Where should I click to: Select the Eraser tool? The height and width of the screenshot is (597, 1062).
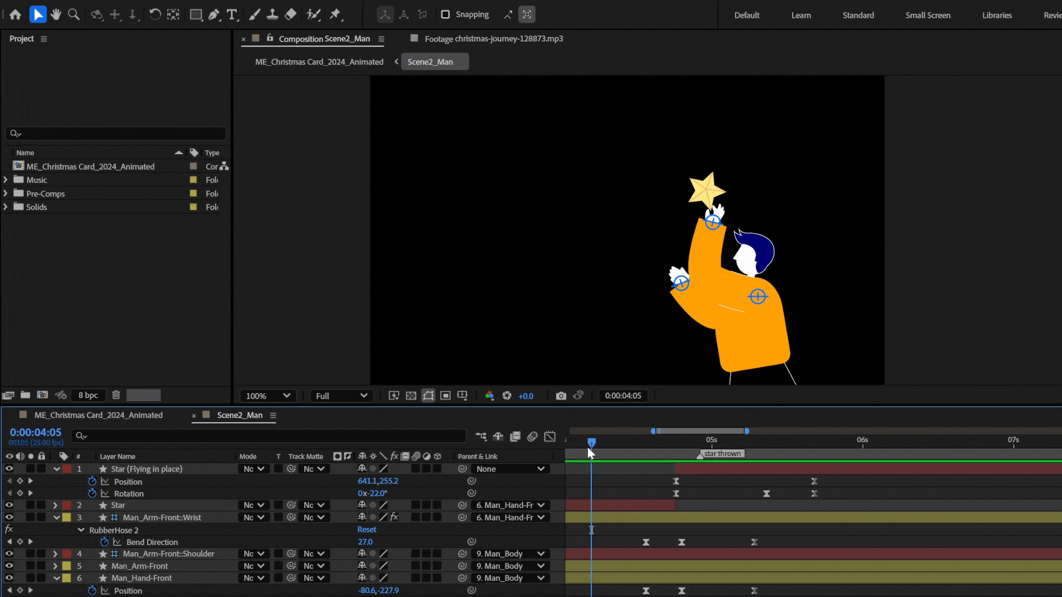click(x=290, y=15)
